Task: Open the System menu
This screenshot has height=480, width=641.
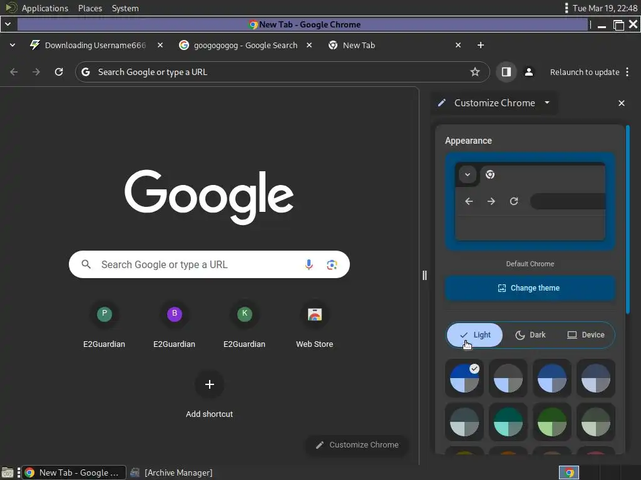Action: [x=125, y=8]
